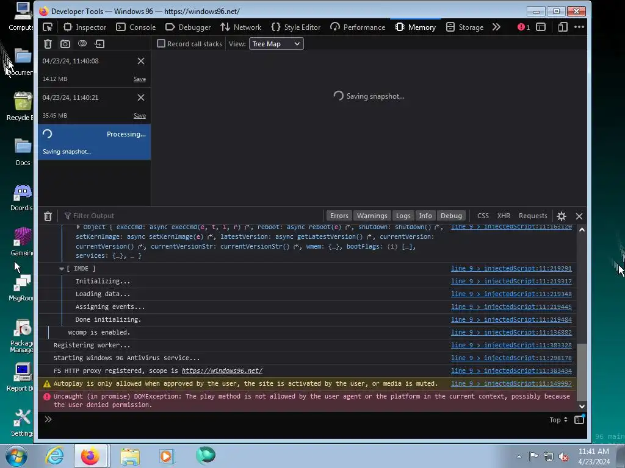Open media player taskbar icon
This screenshot has height=468, width=625.
[x=167, y=456]
